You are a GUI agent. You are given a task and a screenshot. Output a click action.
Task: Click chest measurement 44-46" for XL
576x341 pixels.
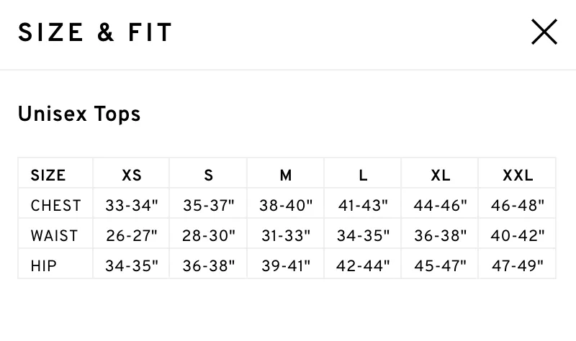(440, 206)
